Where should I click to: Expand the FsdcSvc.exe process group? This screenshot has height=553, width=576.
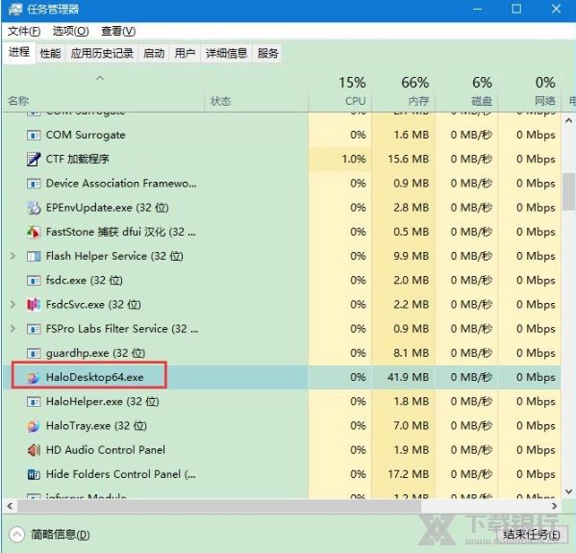coord(13,304)
